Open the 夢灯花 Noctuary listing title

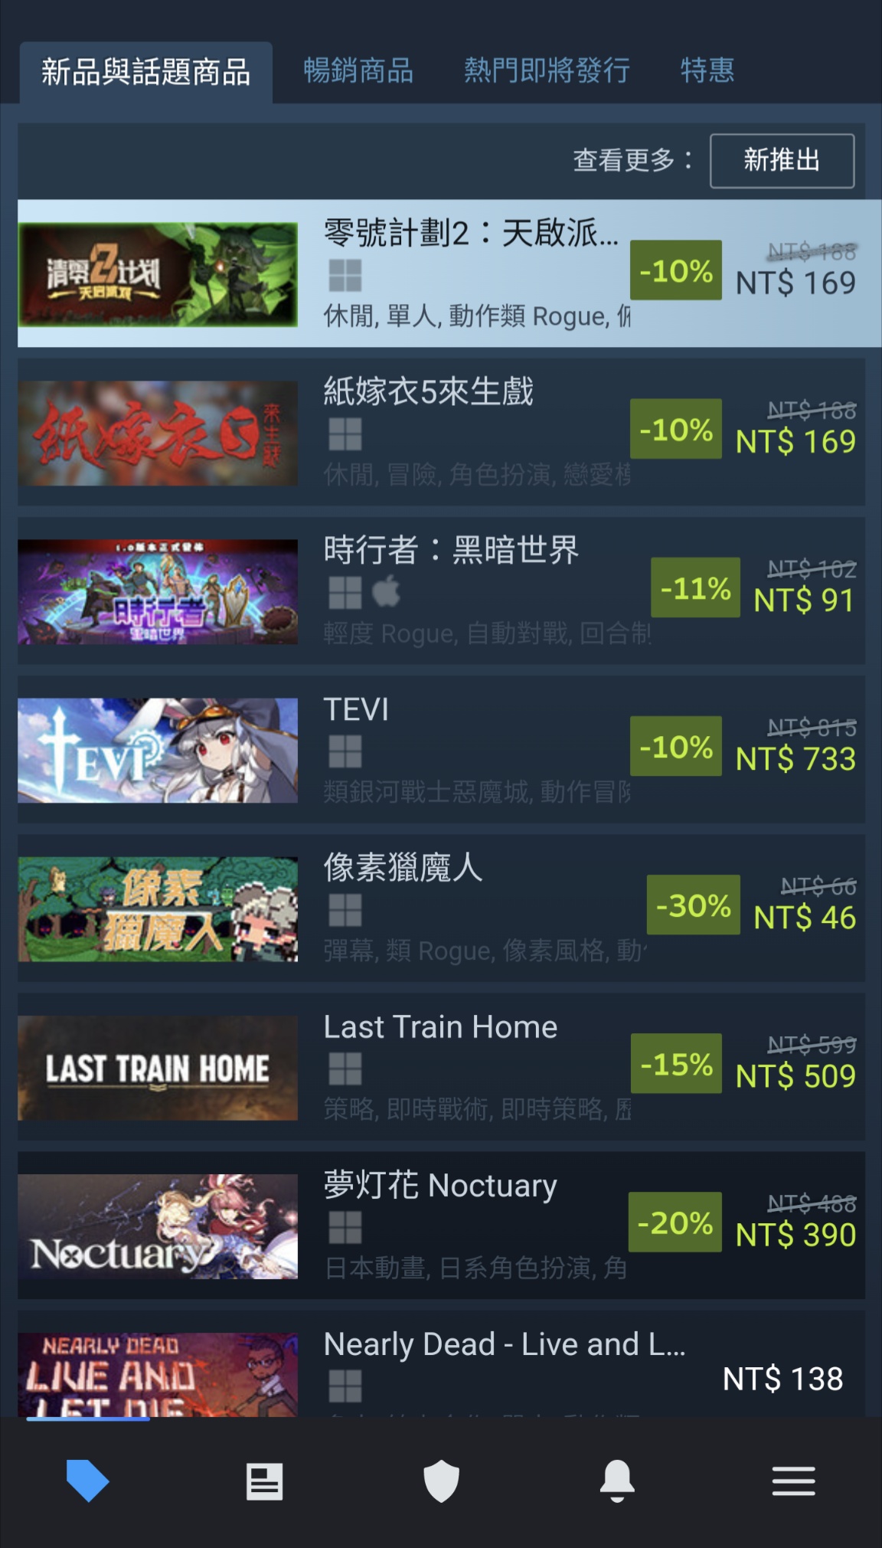tap(440, 1185)
